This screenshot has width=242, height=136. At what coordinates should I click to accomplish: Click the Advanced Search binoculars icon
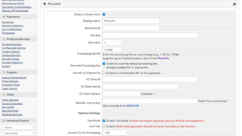4,121
